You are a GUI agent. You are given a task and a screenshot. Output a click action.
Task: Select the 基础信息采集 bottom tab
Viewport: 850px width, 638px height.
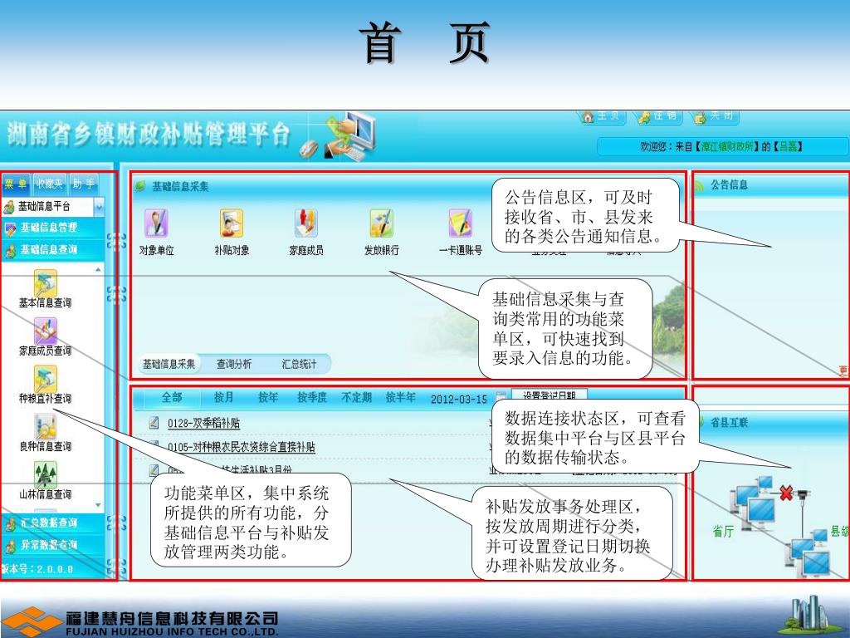coord(169,364)
